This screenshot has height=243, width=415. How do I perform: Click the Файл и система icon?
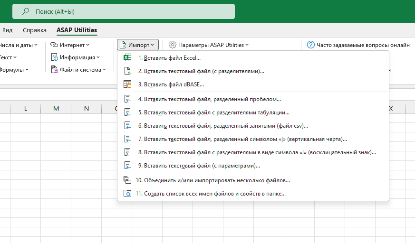point(54,69)
